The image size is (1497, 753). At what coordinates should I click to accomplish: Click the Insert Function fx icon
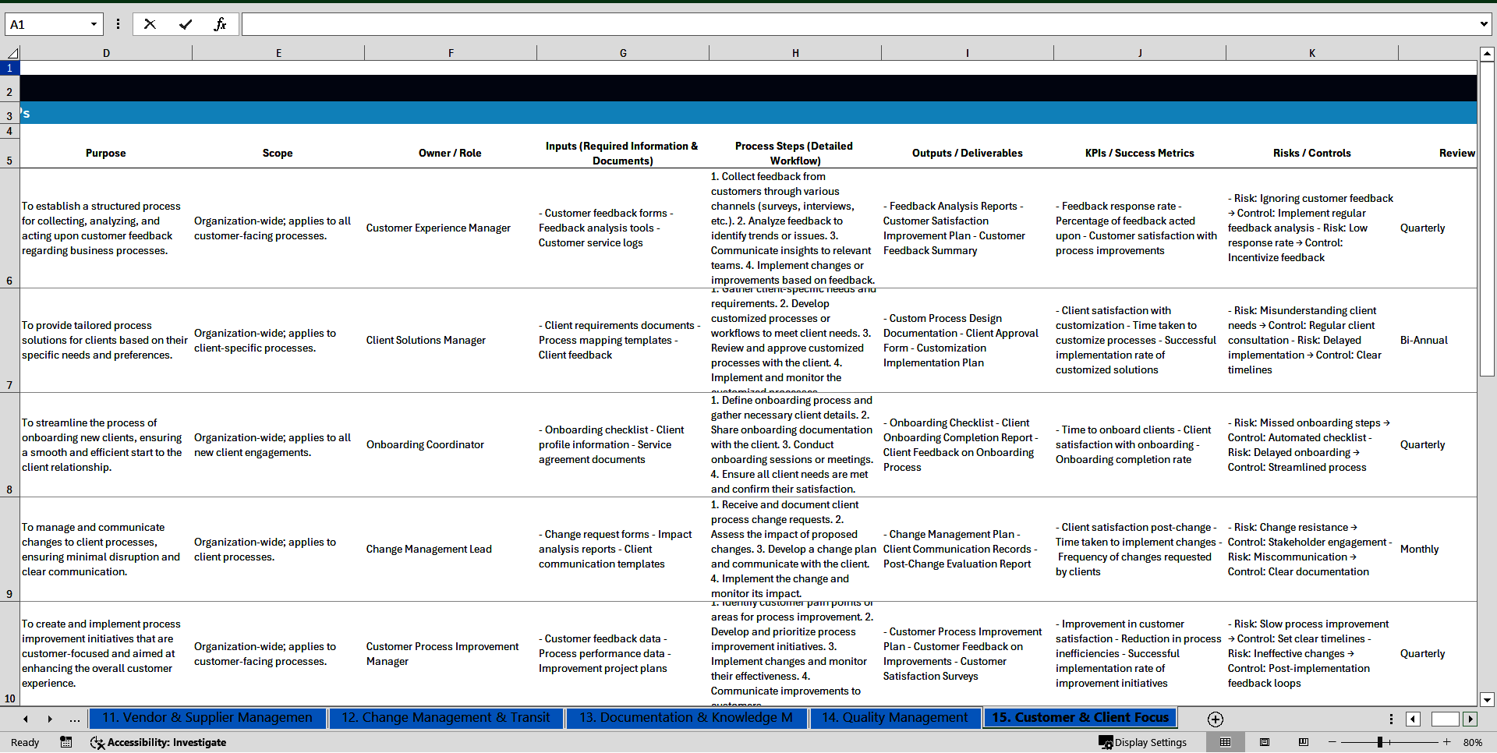pyautogui.click(x=220, y=24)
